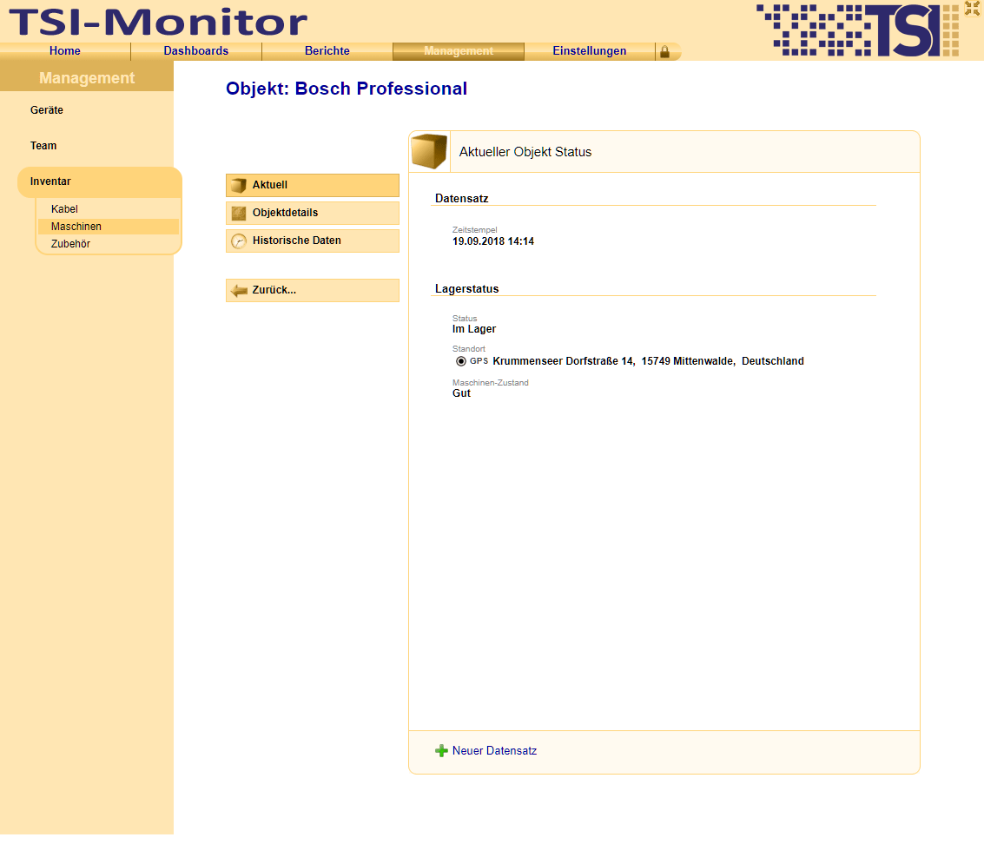
Task: Click the lock icon in navigation bar
Action: (x=664, y=52)
